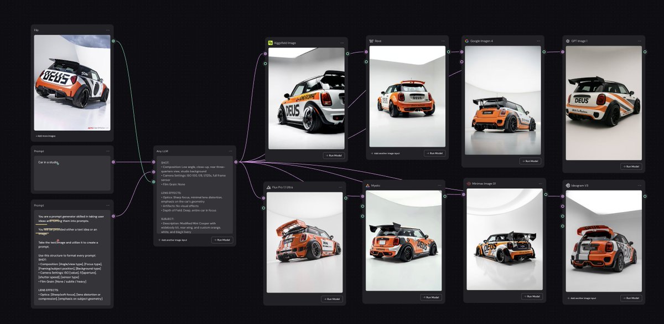Run the Google Imagen 4 model
The image size is (664, 324).
point(530,161)
